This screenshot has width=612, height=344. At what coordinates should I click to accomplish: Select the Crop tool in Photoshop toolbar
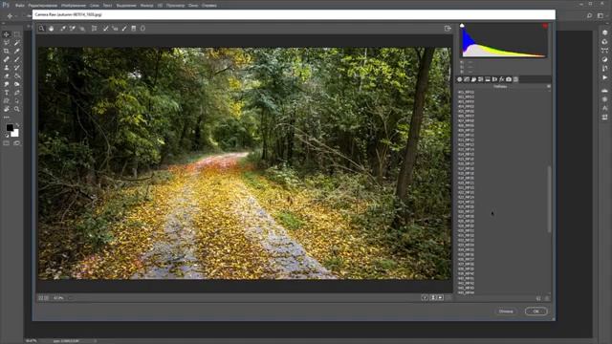tap(7, 51)
